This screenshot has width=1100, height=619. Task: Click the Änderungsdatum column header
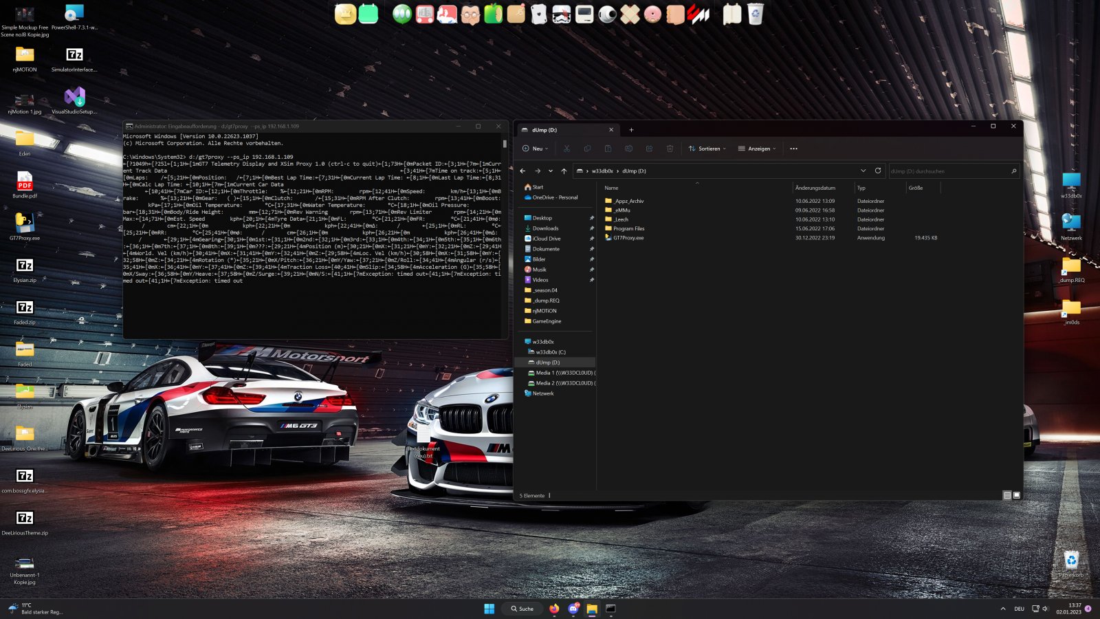point(815,188)
